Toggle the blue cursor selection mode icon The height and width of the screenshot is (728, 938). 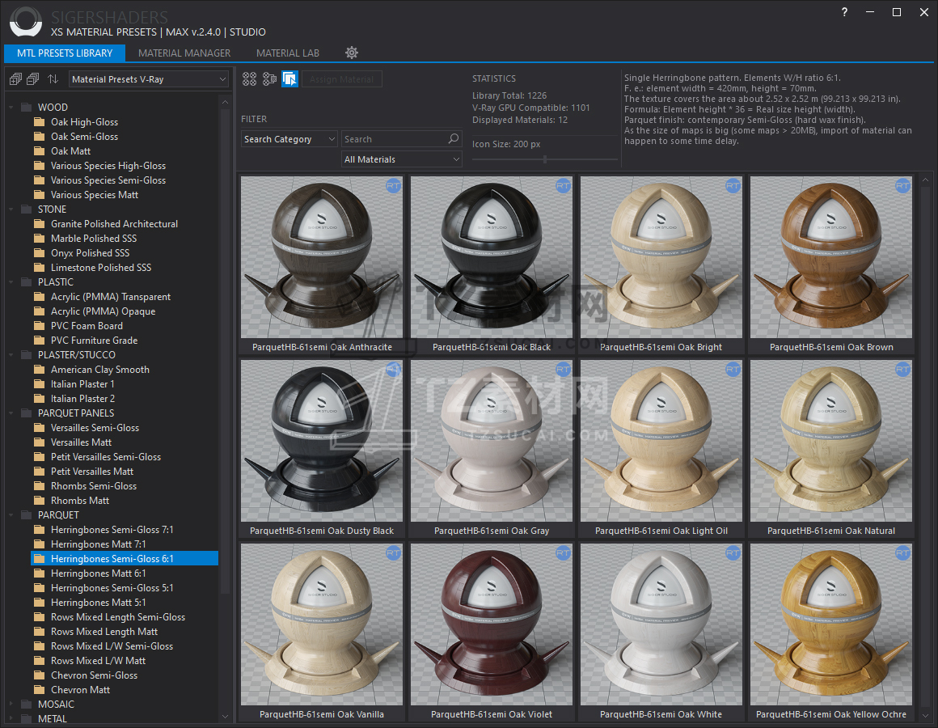pos(290,79)
